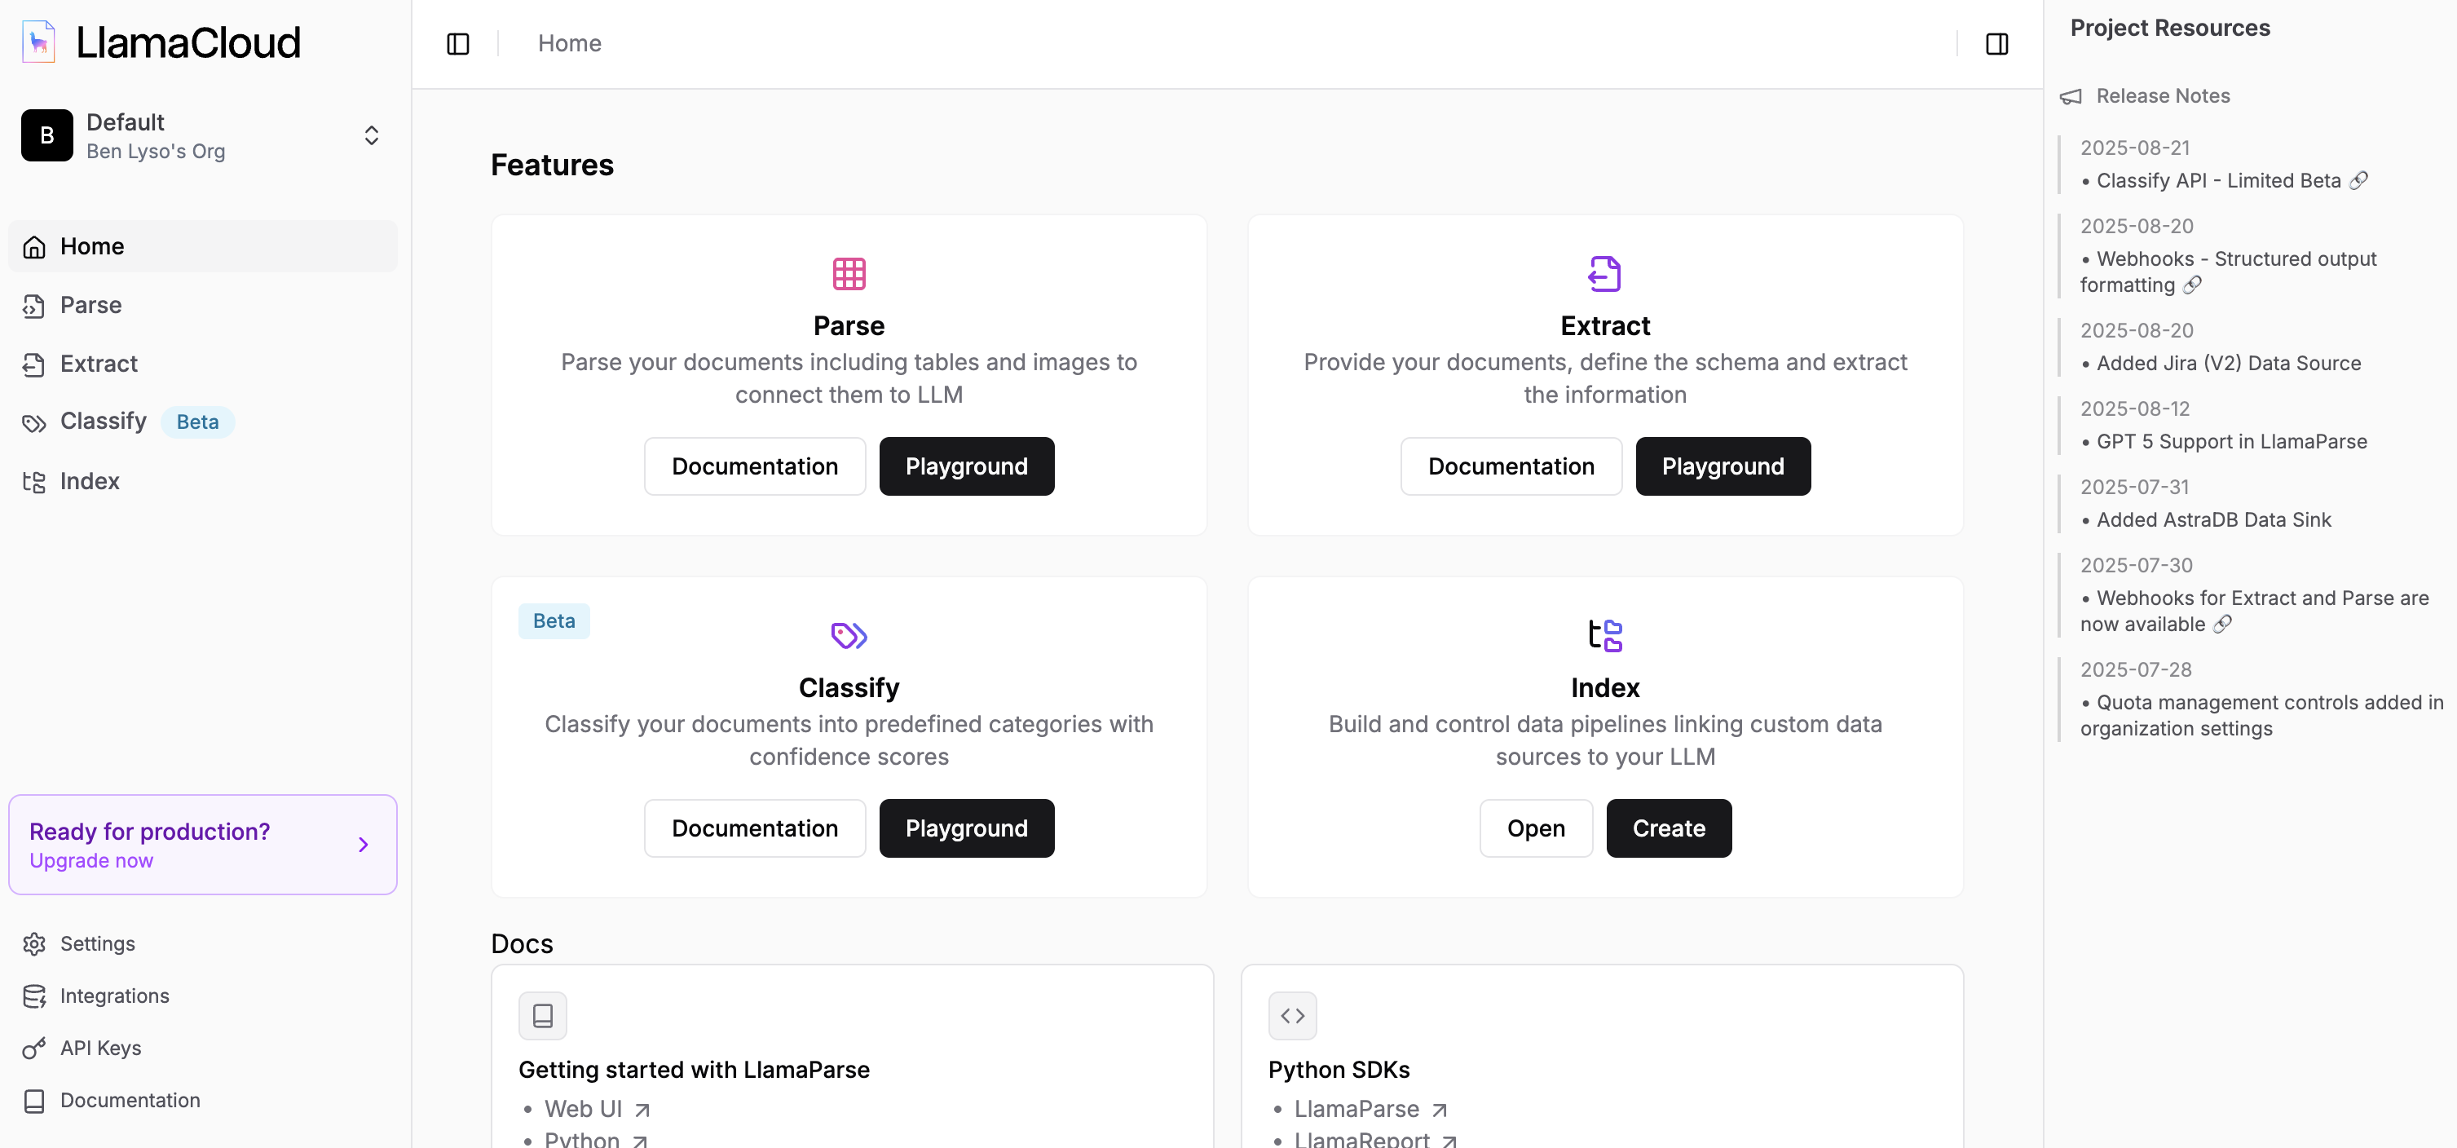The image size is (2457, 1148).
Task: Open the Web UI link under LlamaParse docs
Action: pyautogui.click(x=584, y=1108)
